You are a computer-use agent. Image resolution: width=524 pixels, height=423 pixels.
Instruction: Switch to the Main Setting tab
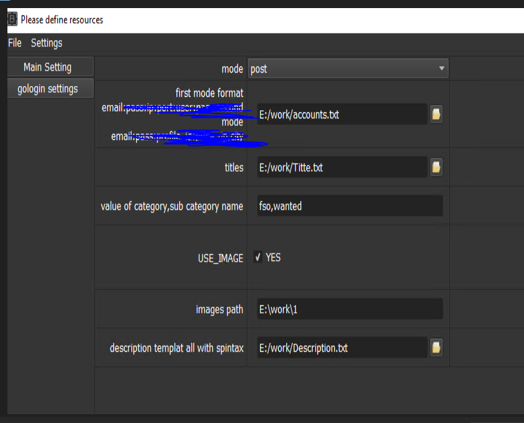tap(47, 67)
